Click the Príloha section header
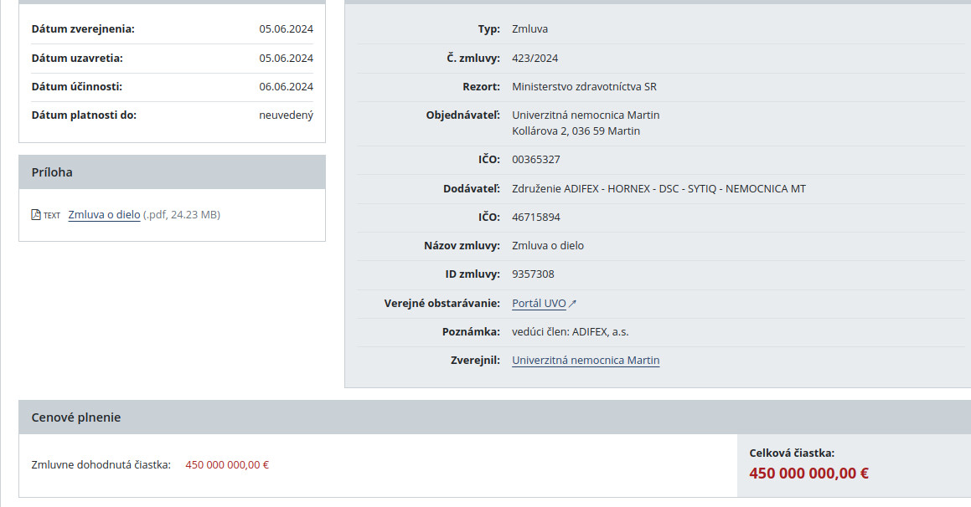Screen dimensions: 971x507 (172, 172)
